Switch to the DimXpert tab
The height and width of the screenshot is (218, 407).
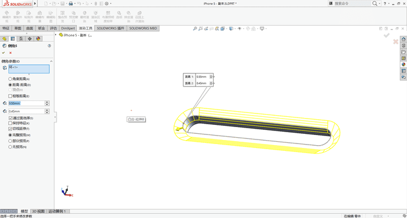(68, 28)
